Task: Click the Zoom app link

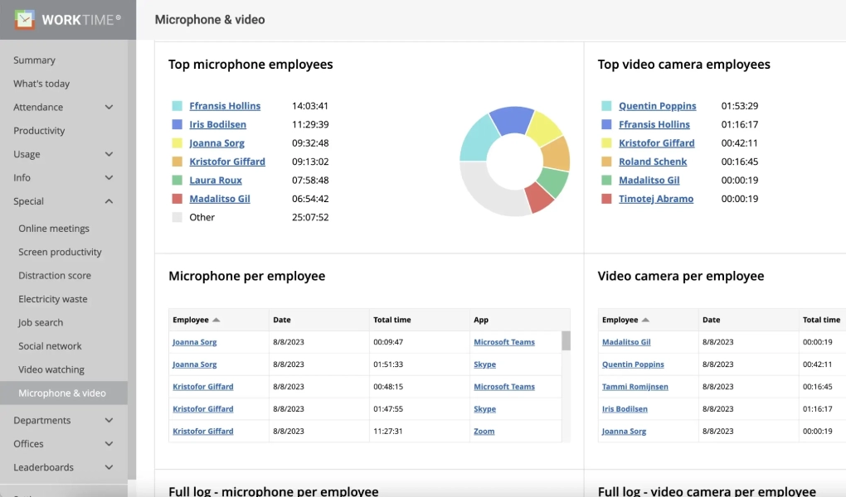Action: (484, 432)
